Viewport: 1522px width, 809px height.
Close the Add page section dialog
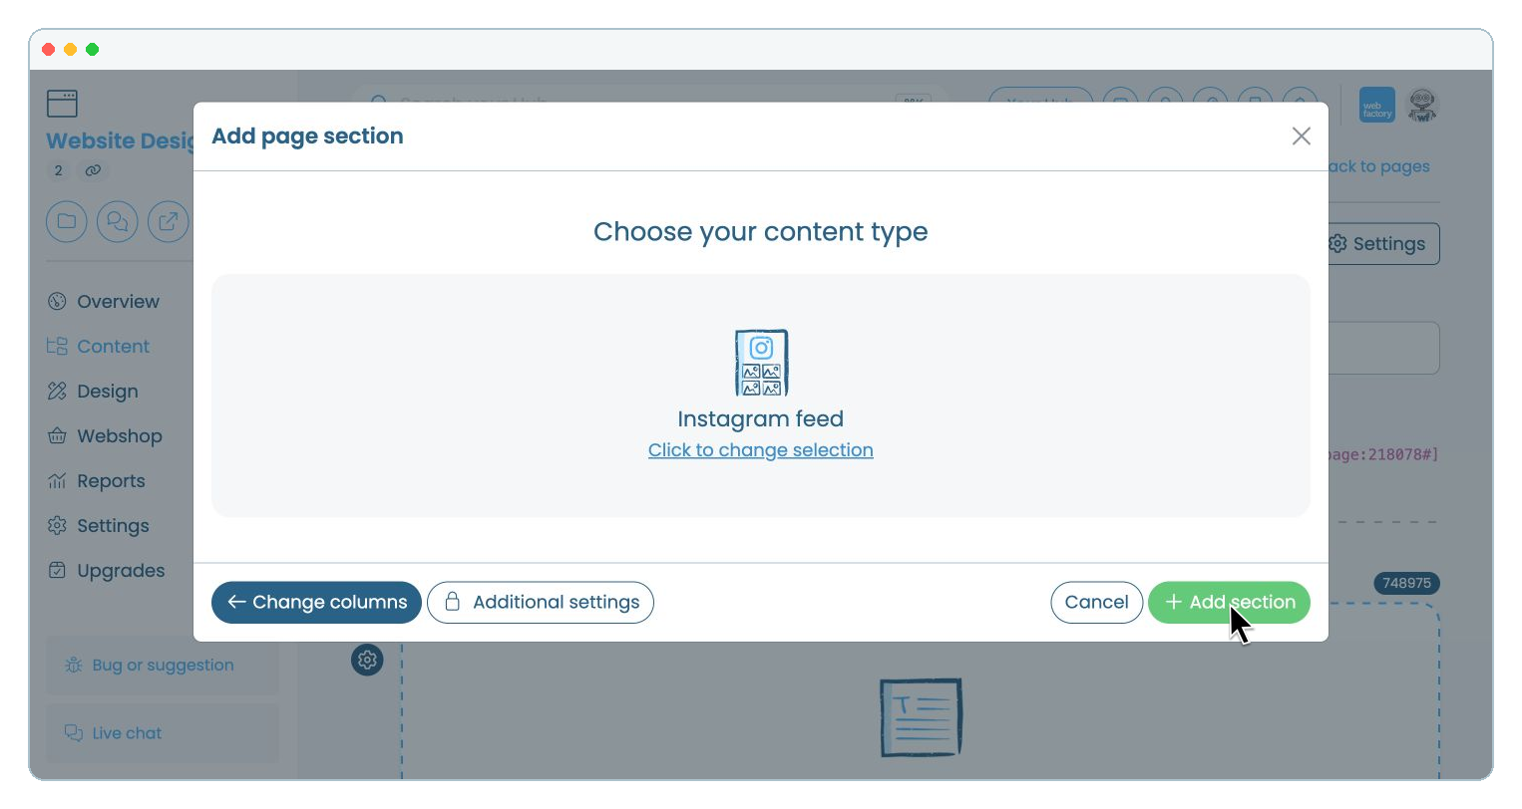pos(1301,136)
